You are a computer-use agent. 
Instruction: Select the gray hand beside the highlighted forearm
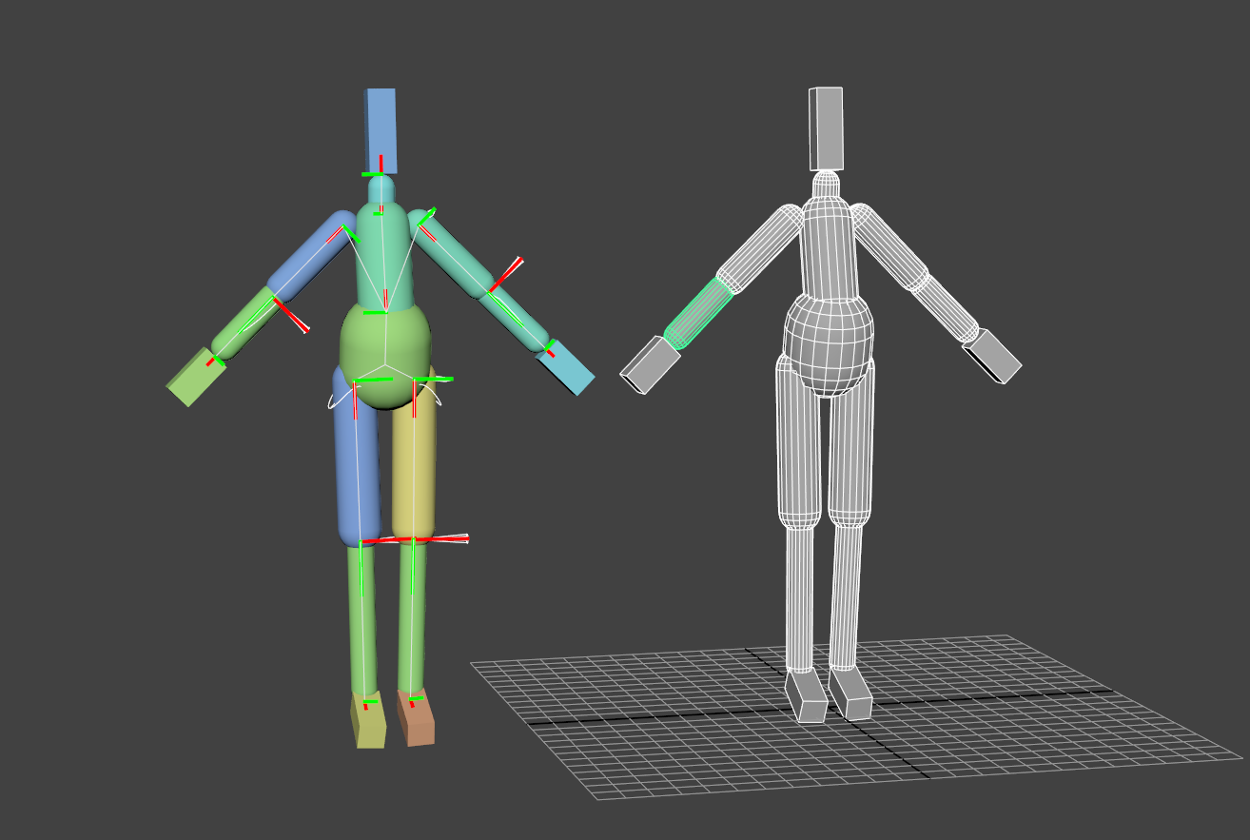[x=651, y=364]
